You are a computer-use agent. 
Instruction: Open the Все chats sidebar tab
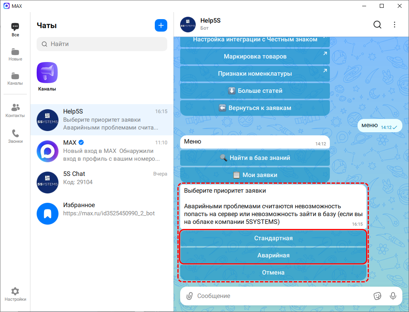[x=15, y=30]
